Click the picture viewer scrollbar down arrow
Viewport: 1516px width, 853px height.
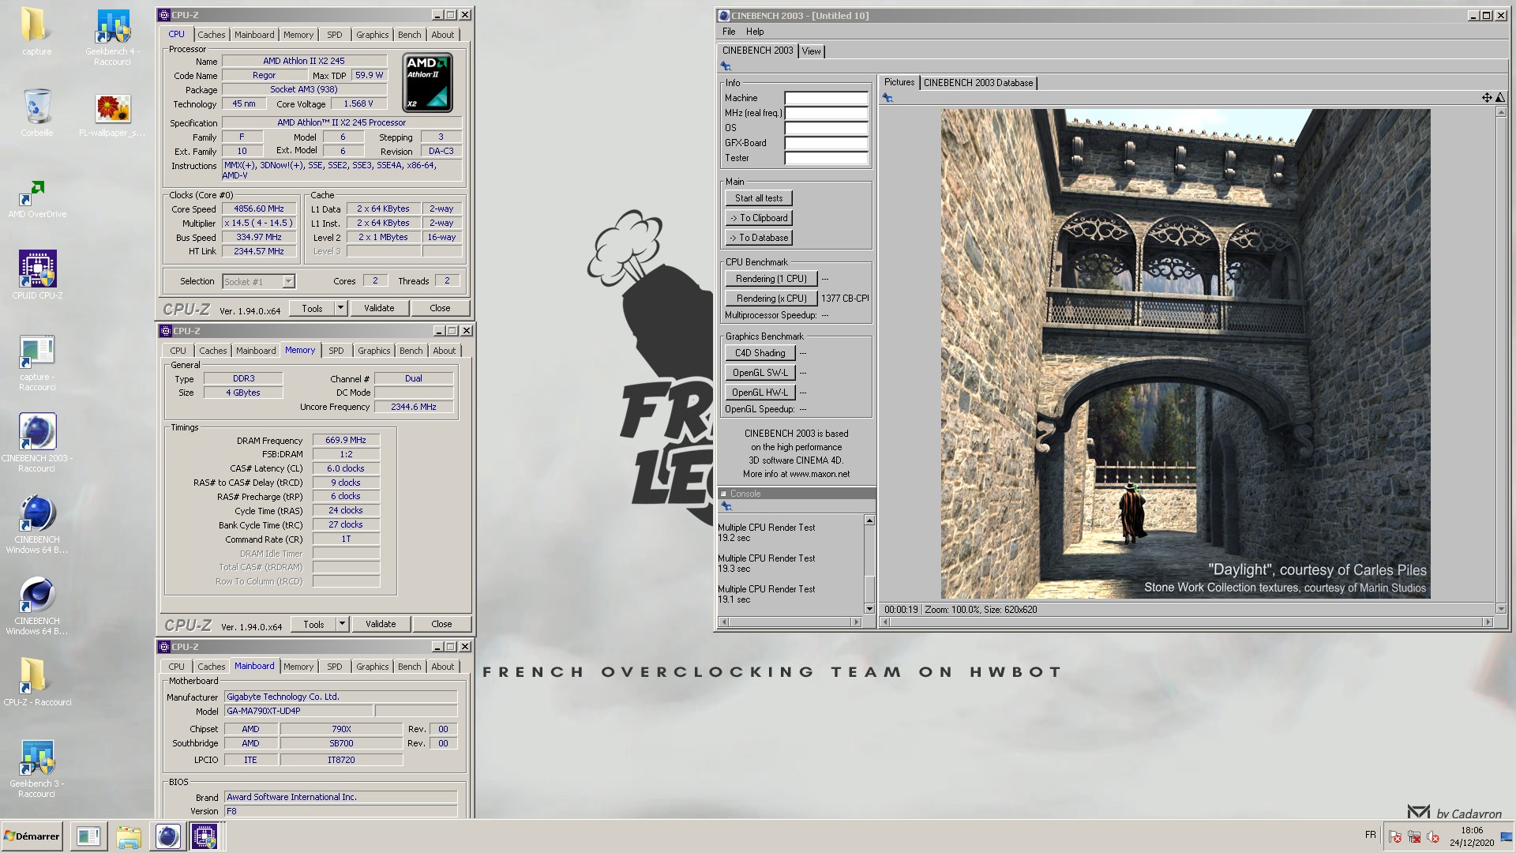click(1501, 609)
